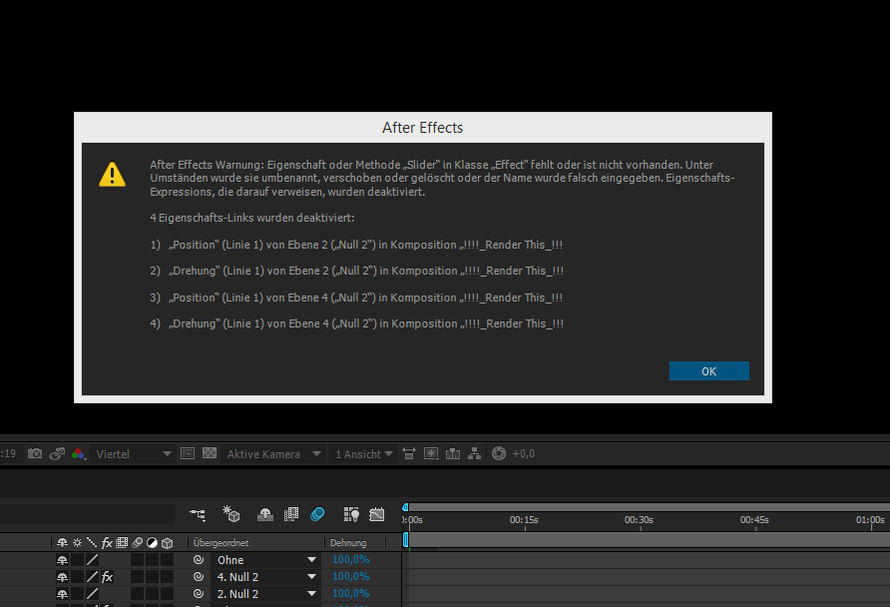Toggle the fx effects switch on the 4. Null 2 row

[x=107, y=577]
